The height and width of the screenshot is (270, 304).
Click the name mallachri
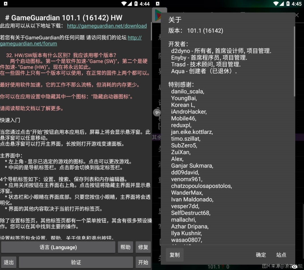click(x=183, y=220)
